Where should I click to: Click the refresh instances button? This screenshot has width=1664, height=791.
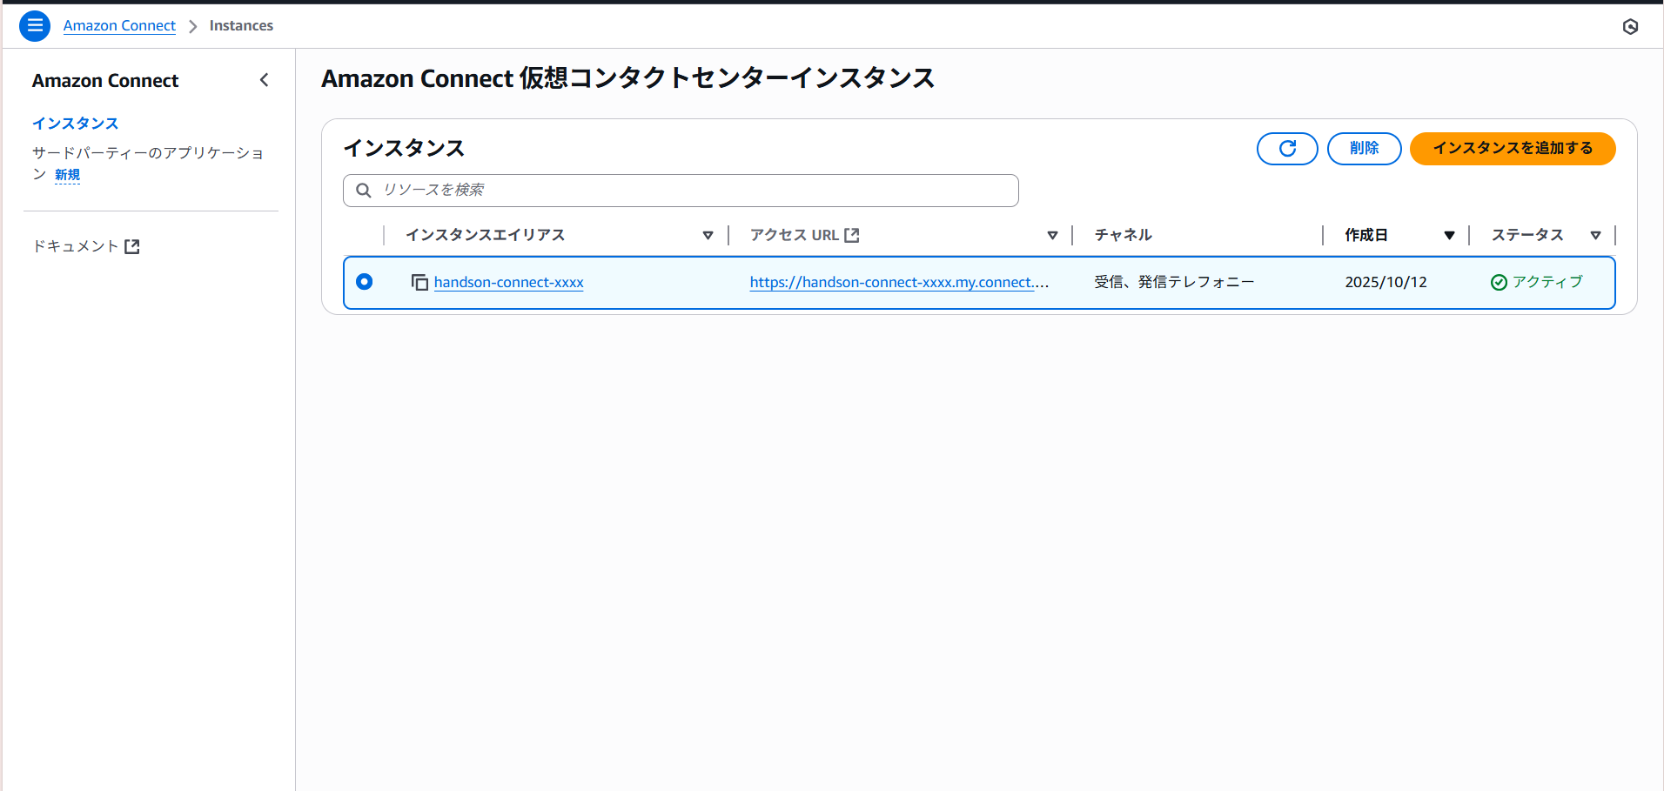tap(1287, 149)
